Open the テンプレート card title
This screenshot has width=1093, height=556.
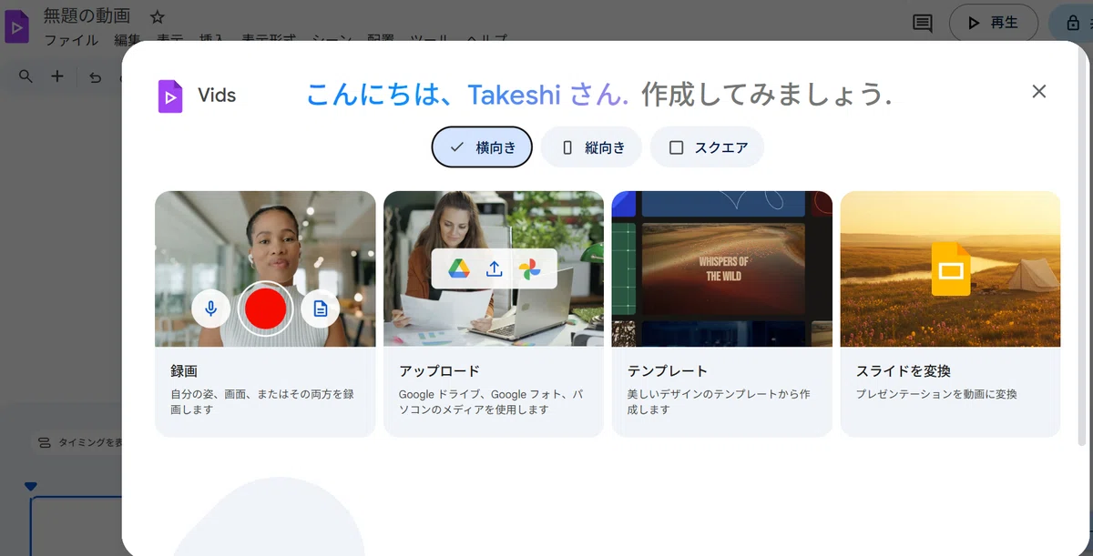668,371
